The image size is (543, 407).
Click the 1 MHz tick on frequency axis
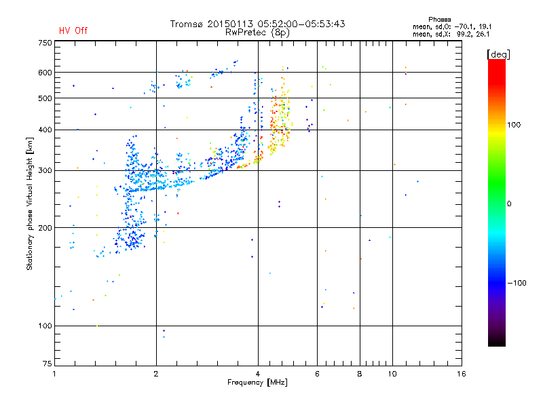point(54,374)
